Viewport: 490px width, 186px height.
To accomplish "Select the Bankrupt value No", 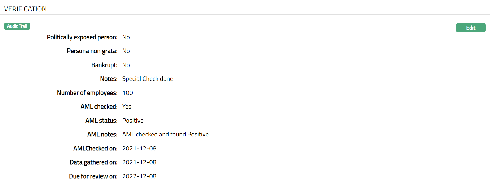I will [126, 65].
